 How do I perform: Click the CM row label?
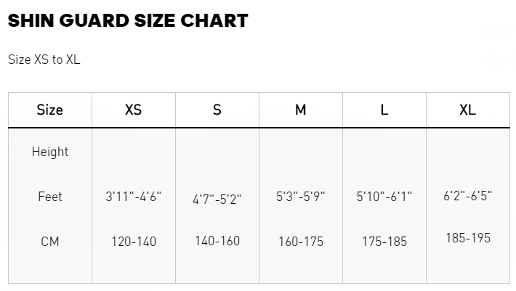pyautogui.click(x=50, y=242)
